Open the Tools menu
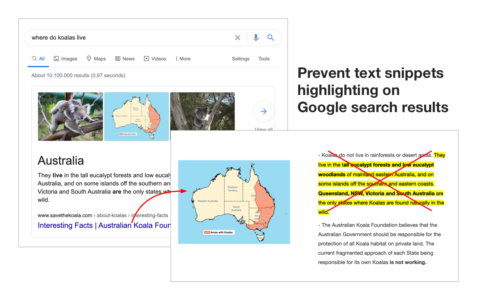This screenshot has height=298, width=477. [x=264, y=58]
